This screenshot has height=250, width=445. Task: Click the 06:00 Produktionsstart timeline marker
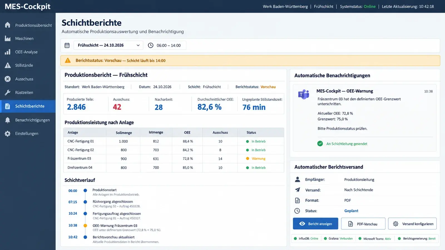tap(85, 191)
